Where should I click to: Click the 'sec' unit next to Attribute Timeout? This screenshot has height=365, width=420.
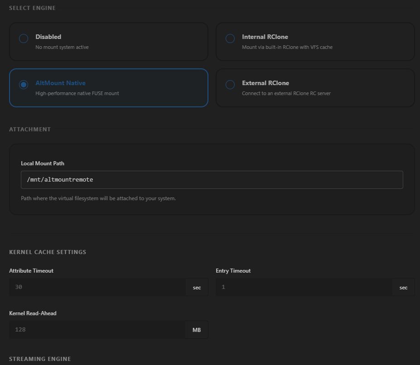[x=197, y=288]
